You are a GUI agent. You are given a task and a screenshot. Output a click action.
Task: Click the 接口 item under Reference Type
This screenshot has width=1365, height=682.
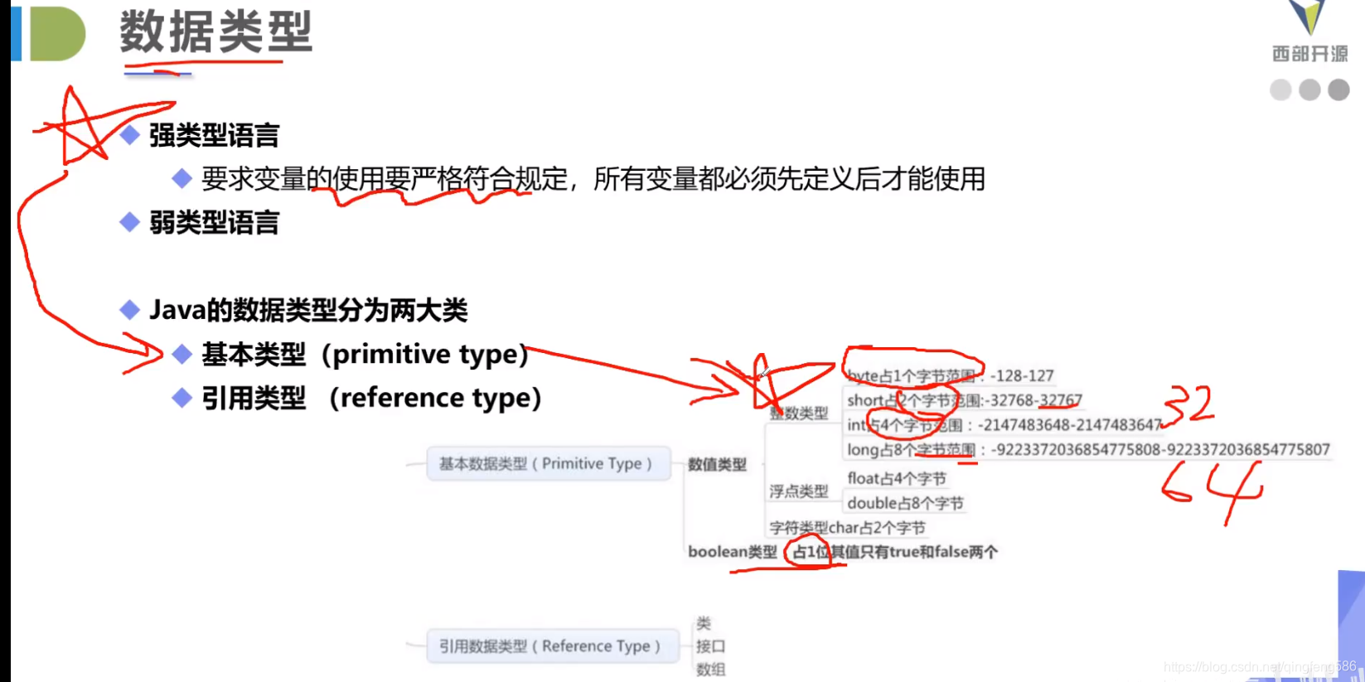click(711, 646)
